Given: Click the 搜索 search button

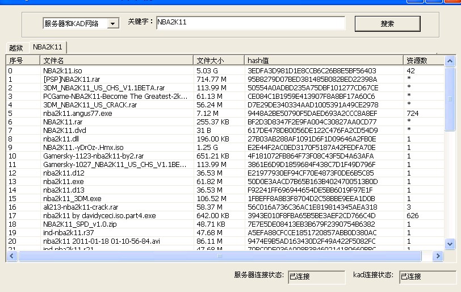Looking at the screenshot, I should click(388, 23).
